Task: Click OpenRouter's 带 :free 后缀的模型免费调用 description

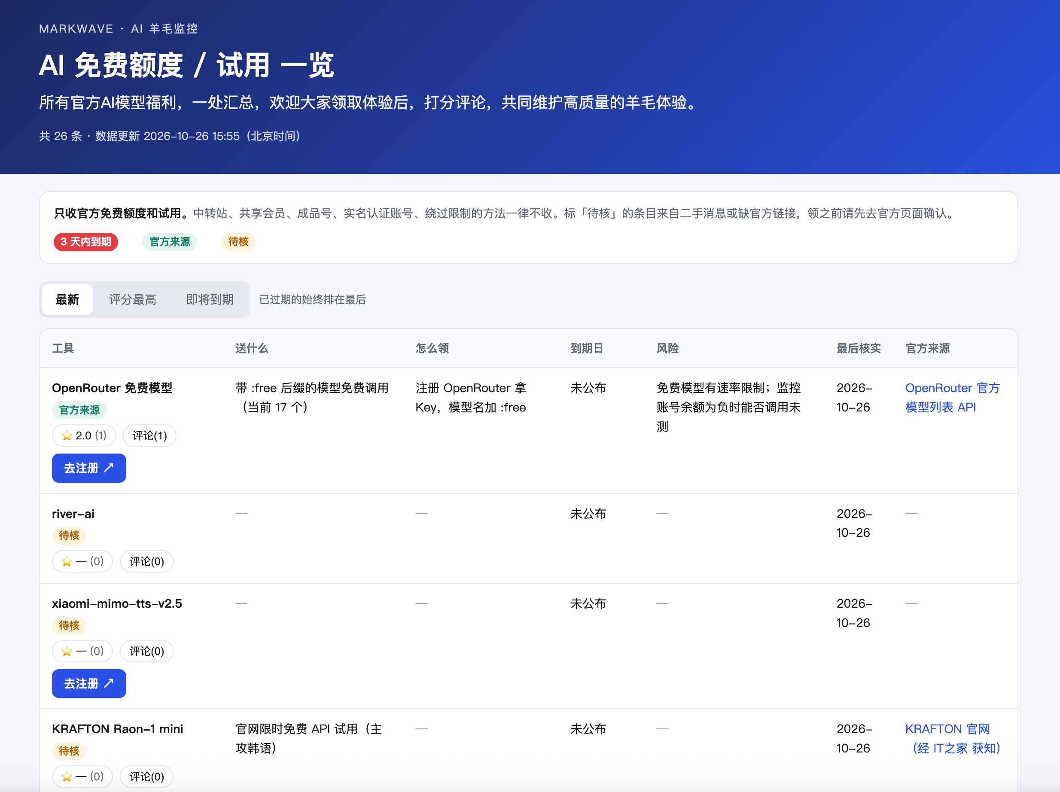Action: [312, 397]
